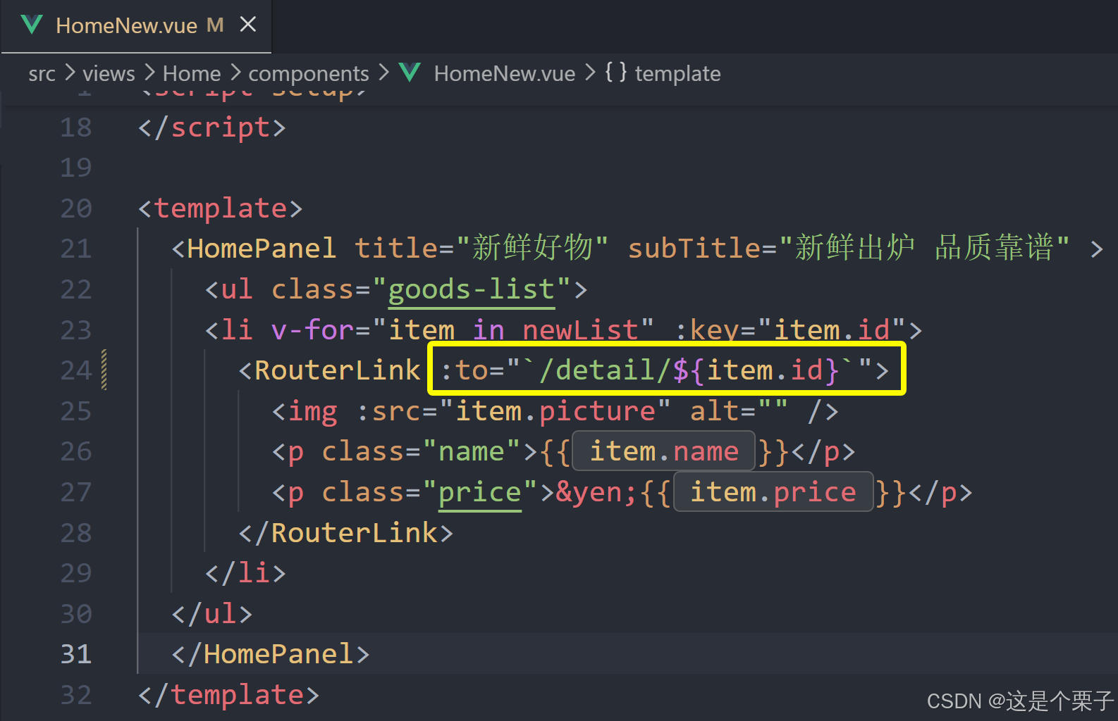Place cursor on opening template tag
The width and height of the screenshot is (1118, 721).
pos(221,208)
